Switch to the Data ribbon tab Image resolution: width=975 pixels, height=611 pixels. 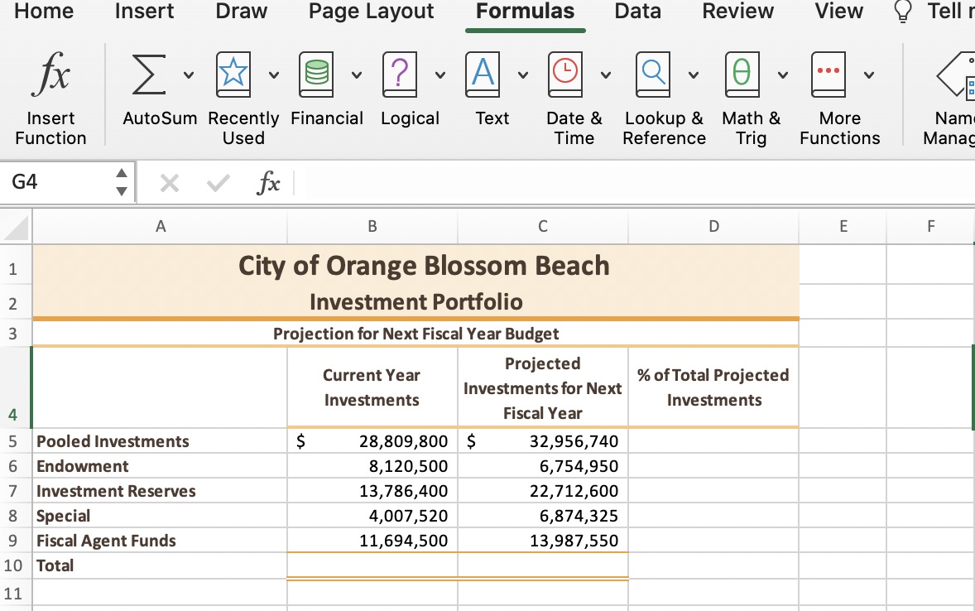tap(637, 12)
